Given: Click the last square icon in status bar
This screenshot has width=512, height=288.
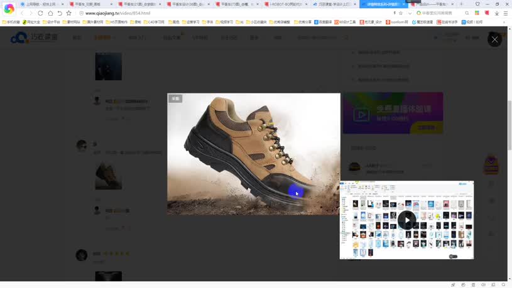Looking at the screenshot, I should click(503, 285).
